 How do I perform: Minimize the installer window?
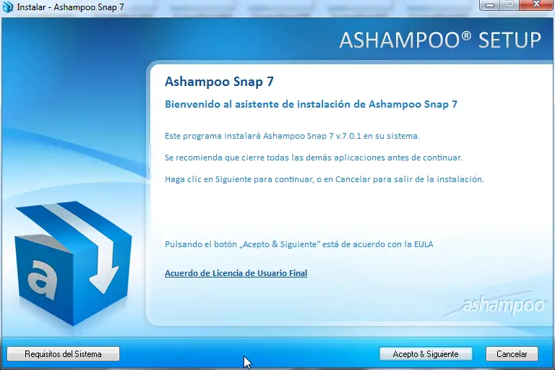(489, 5)
